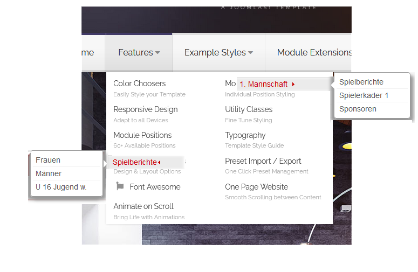Open the Typography style guide entry
This screenshot has height=272, width=418.
tap(245, 135)
